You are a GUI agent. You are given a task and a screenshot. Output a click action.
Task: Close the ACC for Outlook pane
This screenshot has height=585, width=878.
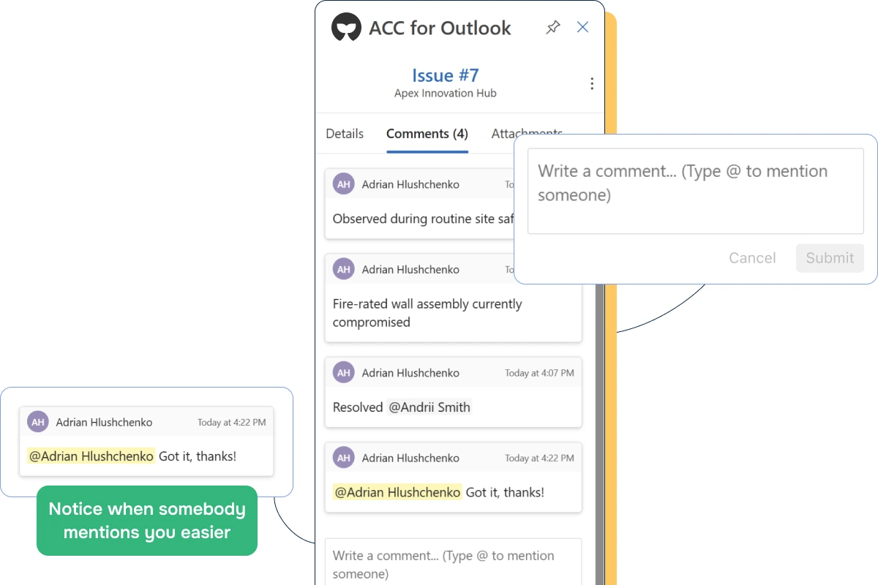(582, 27)
